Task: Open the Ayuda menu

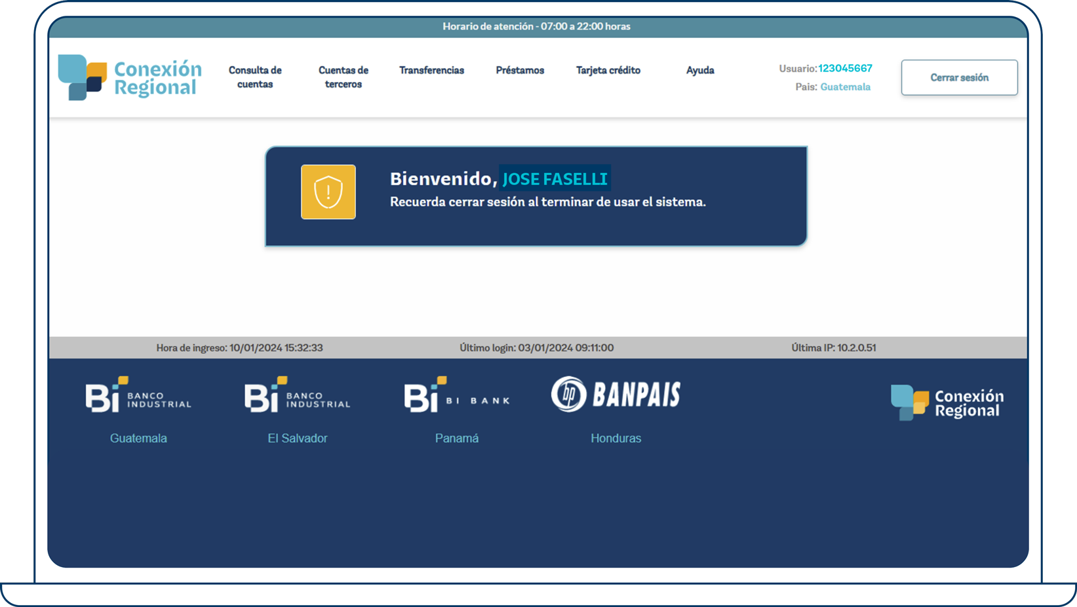Action: [700, 70]
